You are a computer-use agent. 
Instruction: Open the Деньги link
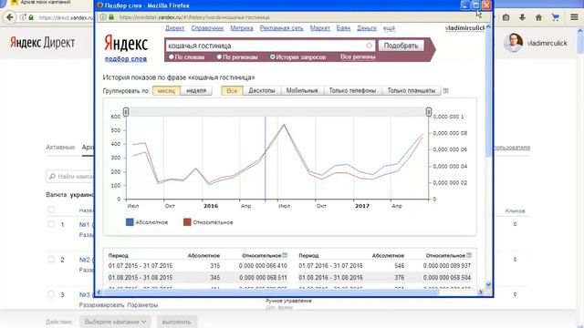pos(367,28)
